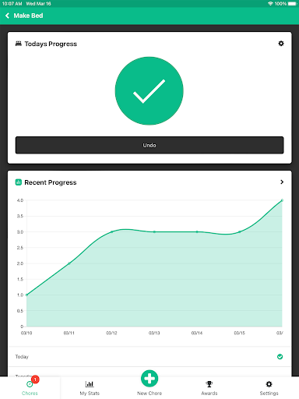Switch to the My Stats tab
Screen dimensions: 299x399
coord(90,388)
